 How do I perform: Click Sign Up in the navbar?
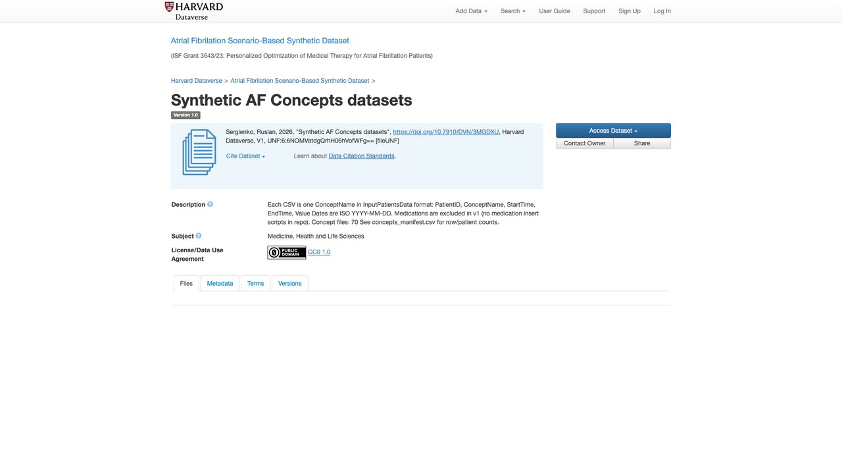(x=630, y=11)
